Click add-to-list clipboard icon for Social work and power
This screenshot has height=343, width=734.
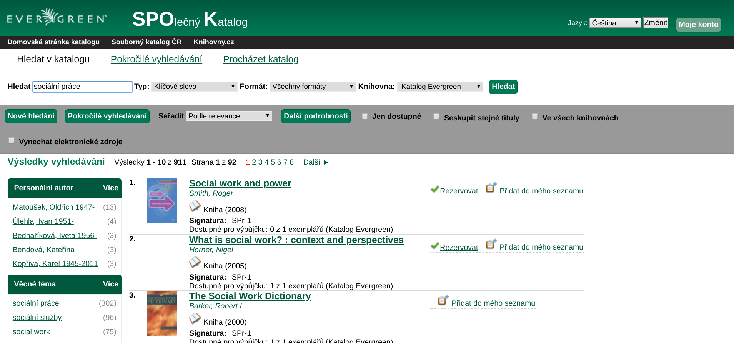[x=491, y=188]
